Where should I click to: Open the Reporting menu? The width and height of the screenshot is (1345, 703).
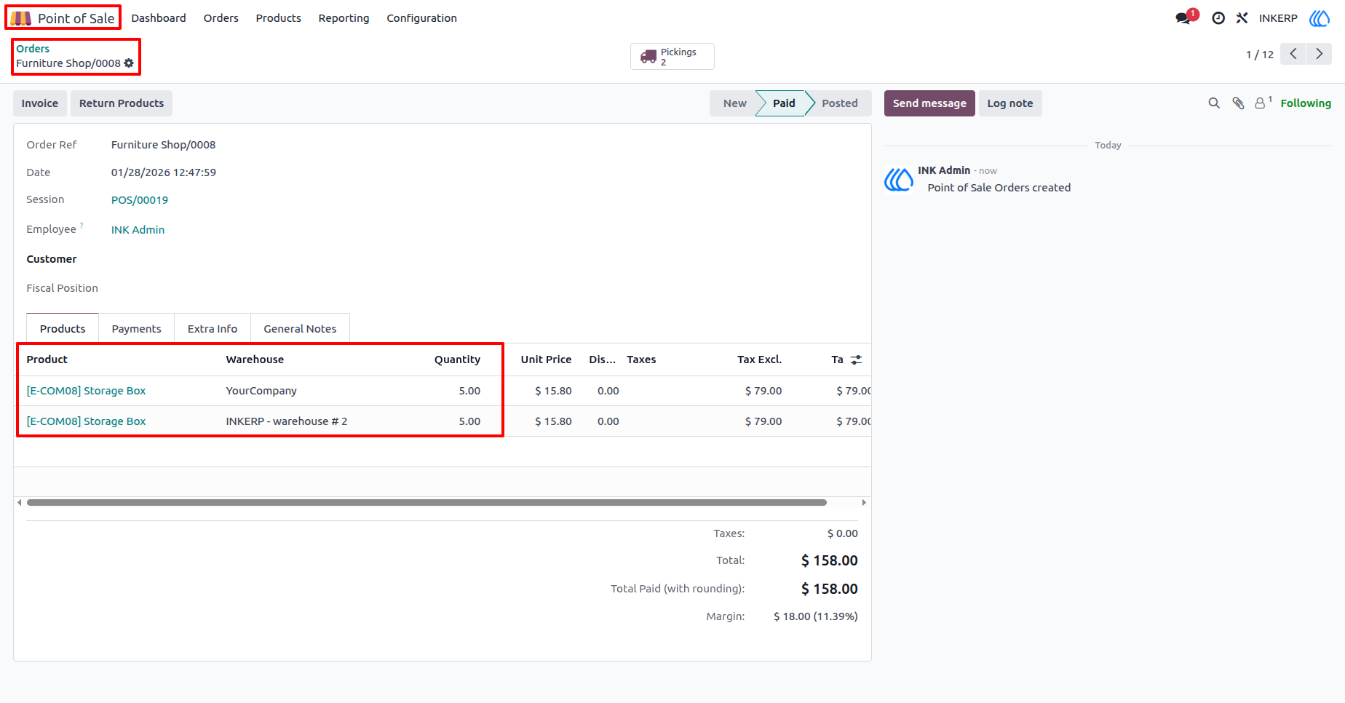tap(344, 18)
